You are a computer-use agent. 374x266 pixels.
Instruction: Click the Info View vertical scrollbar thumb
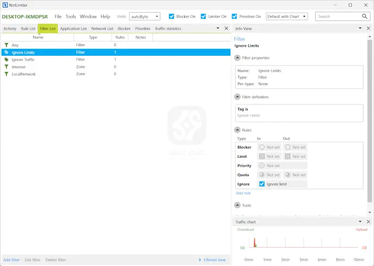[370, 120]
